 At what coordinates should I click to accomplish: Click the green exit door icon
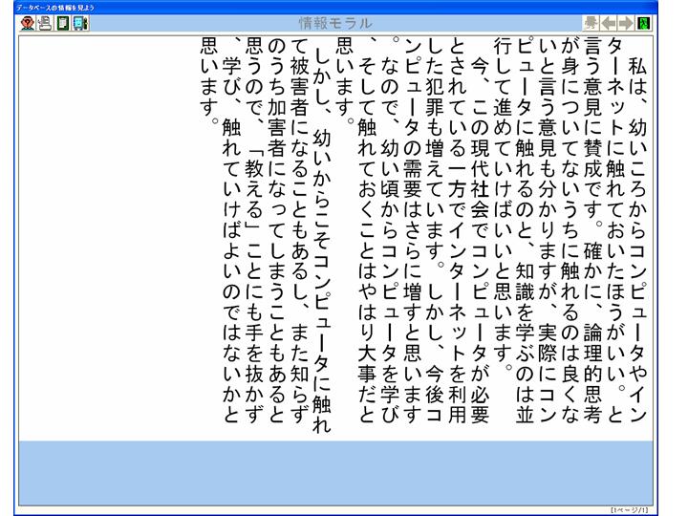click(645, 23)
